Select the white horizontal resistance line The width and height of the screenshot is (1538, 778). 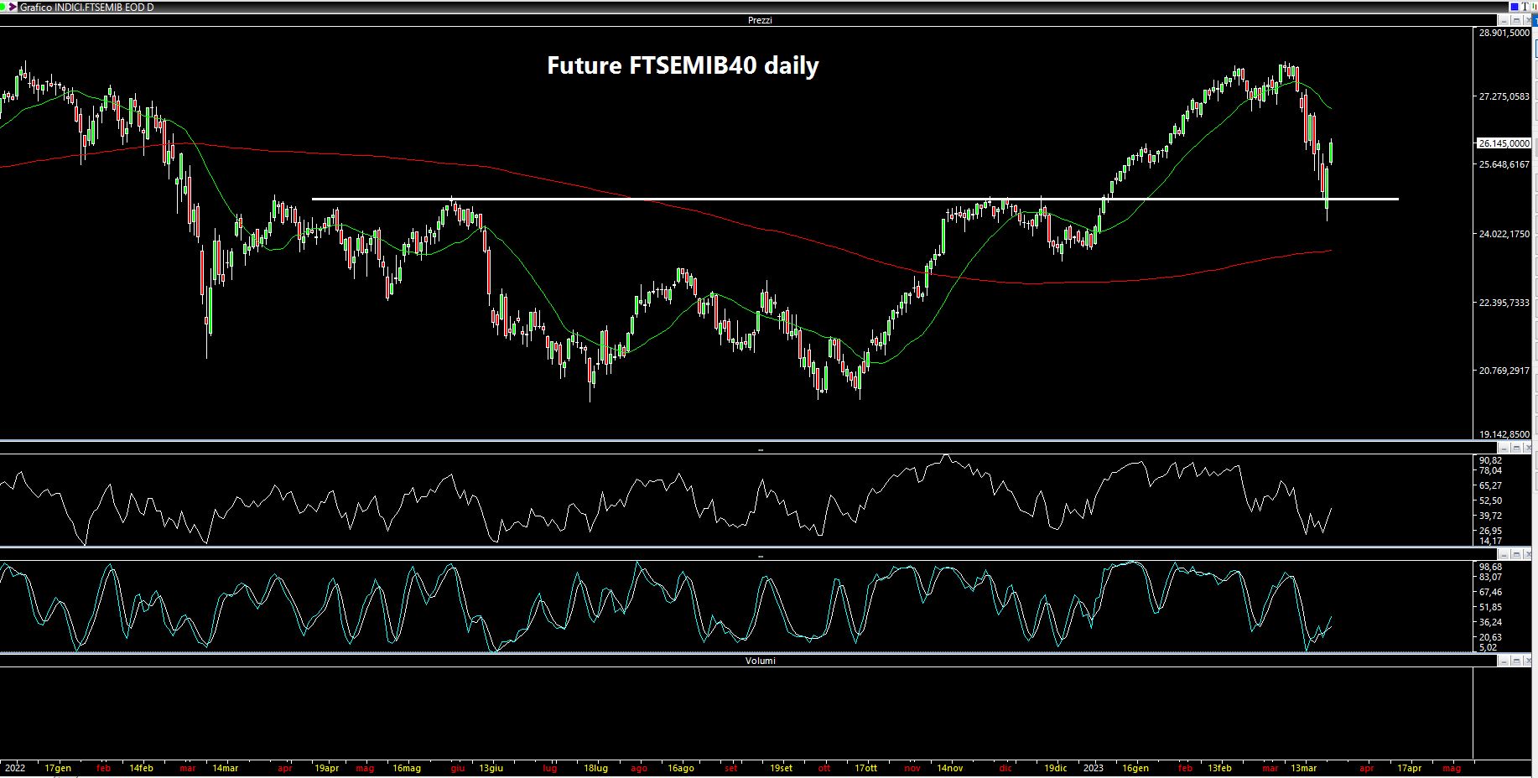pyautogui.click(x=855, y=199)
